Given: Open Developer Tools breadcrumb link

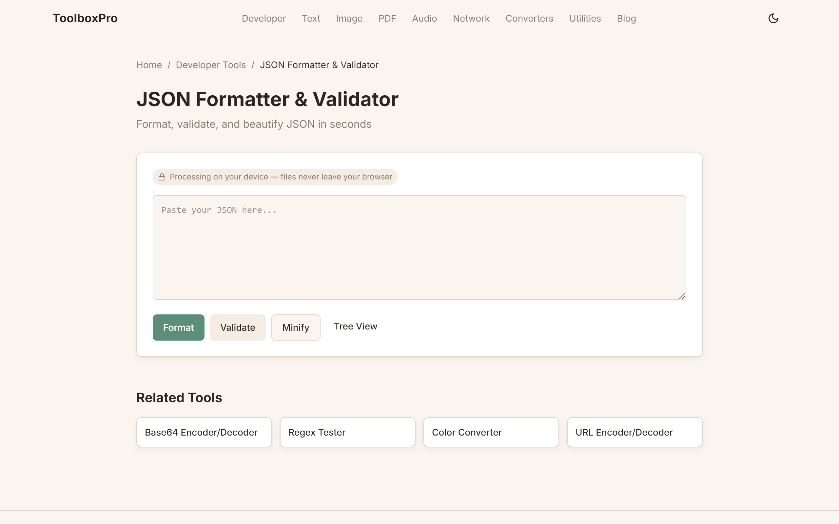Looking at the screenshot, I should 211,65.
